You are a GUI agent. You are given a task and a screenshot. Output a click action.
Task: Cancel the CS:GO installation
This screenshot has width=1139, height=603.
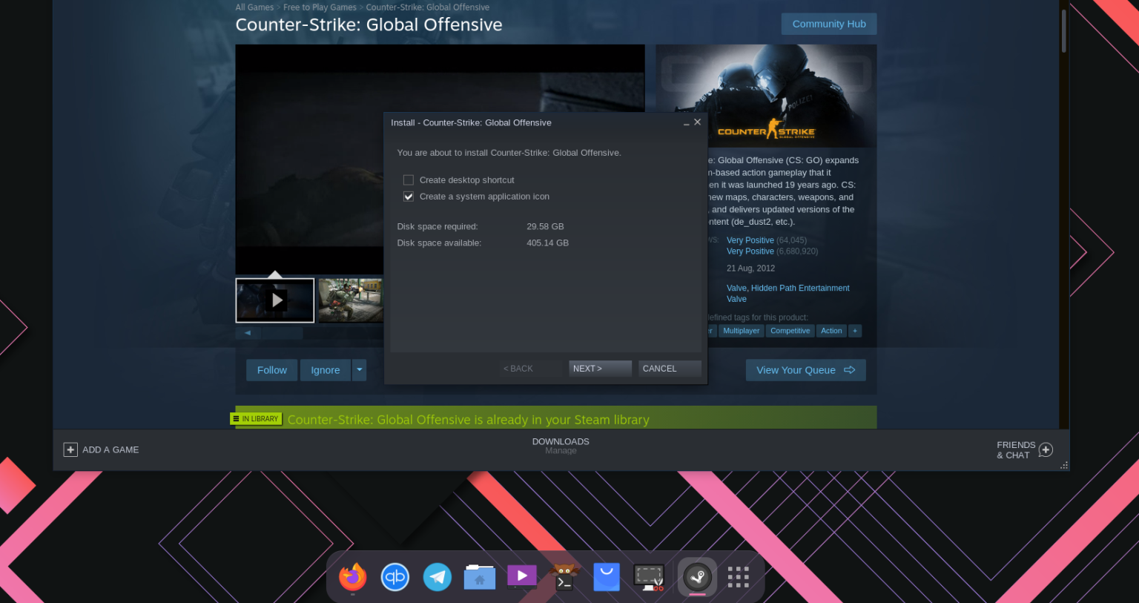click(x=668, y=368)
